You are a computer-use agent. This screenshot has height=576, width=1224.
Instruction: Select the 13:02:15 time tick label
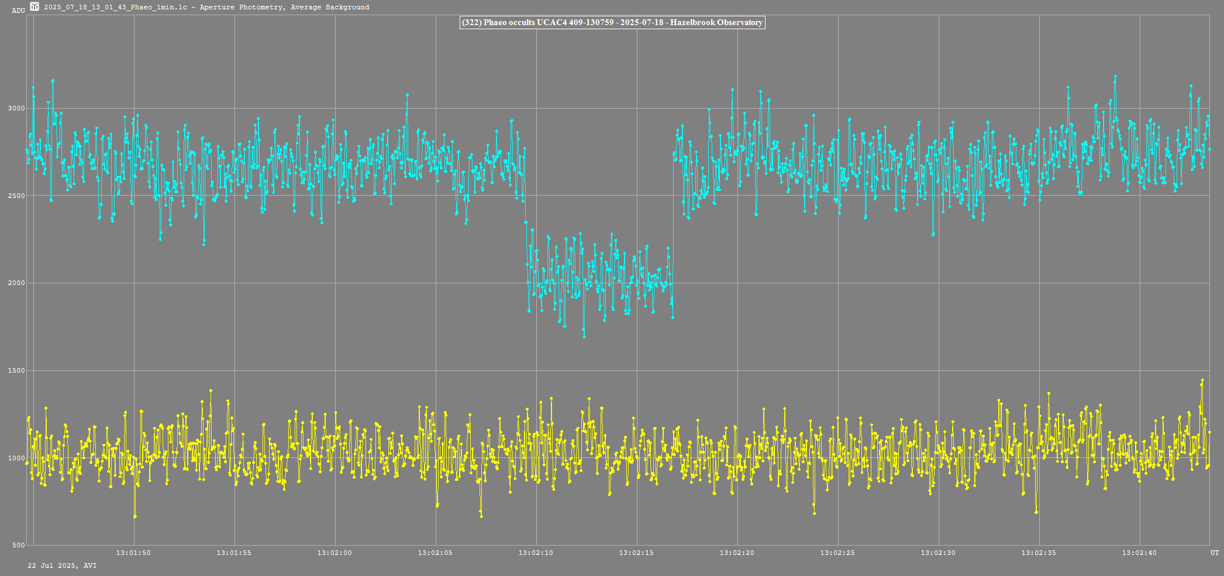(x=636, y=553)
